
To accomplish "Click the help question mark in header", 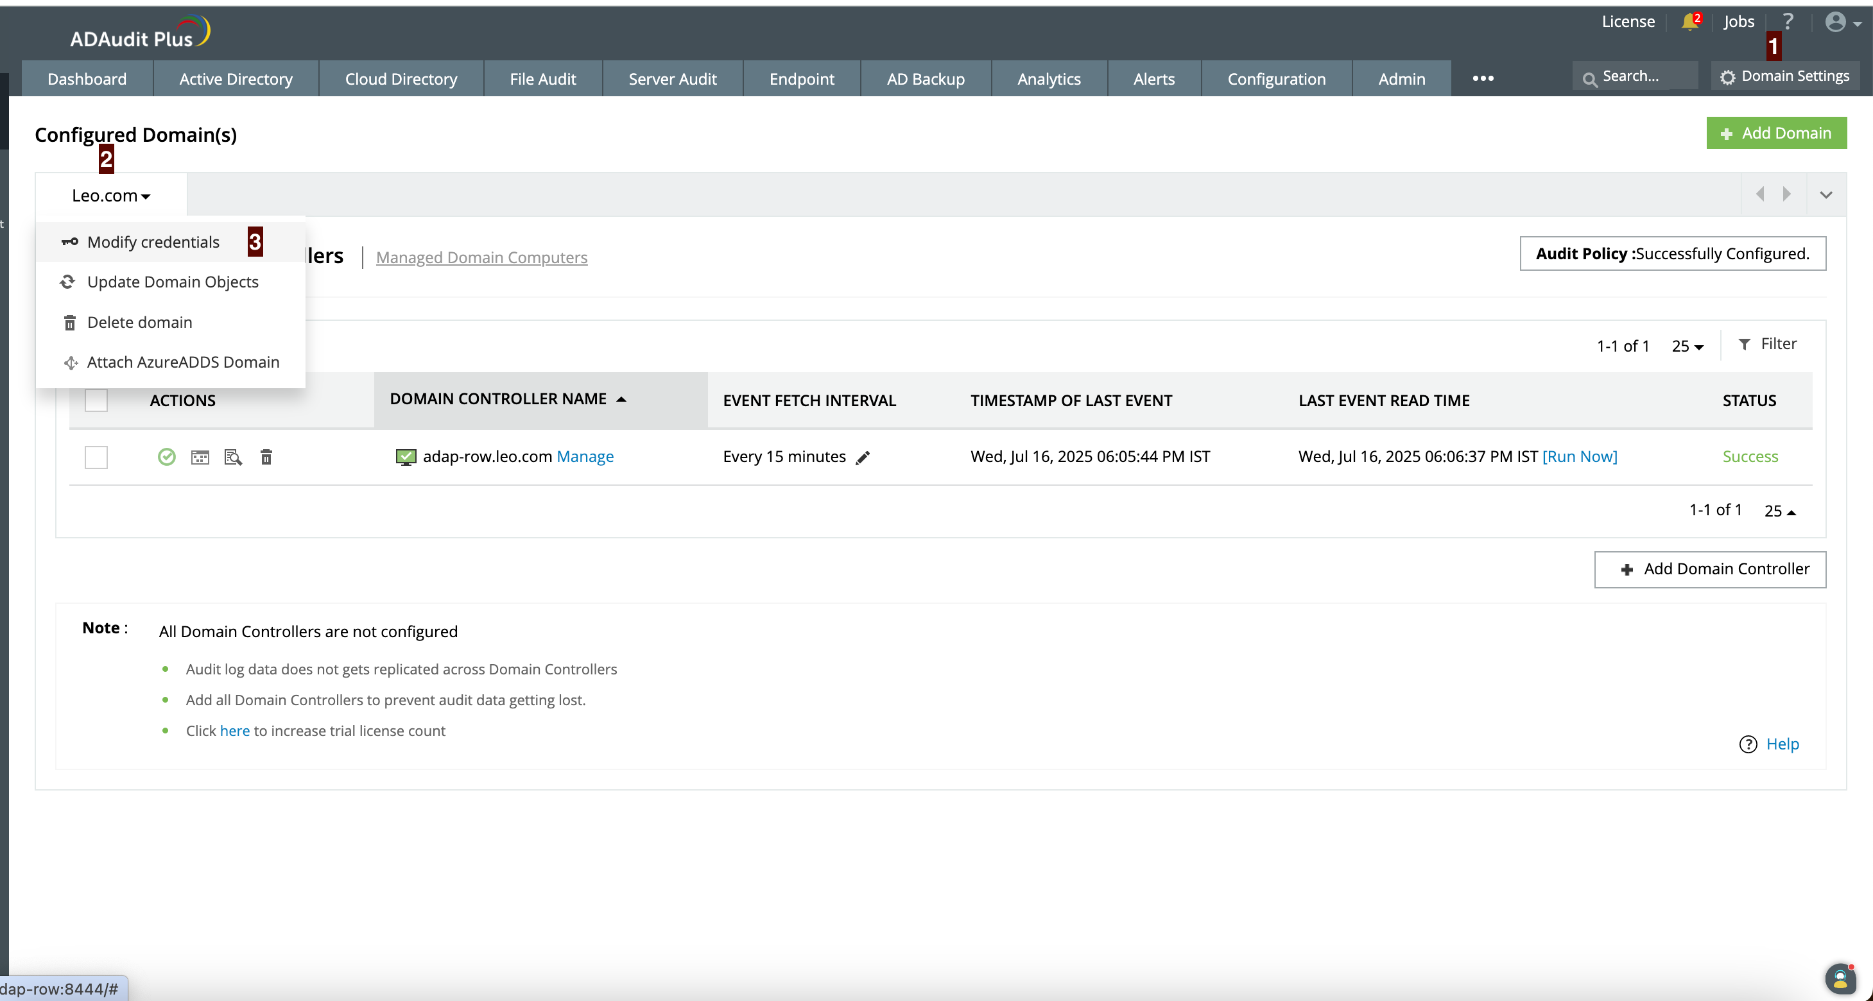I will (1788, 22).
